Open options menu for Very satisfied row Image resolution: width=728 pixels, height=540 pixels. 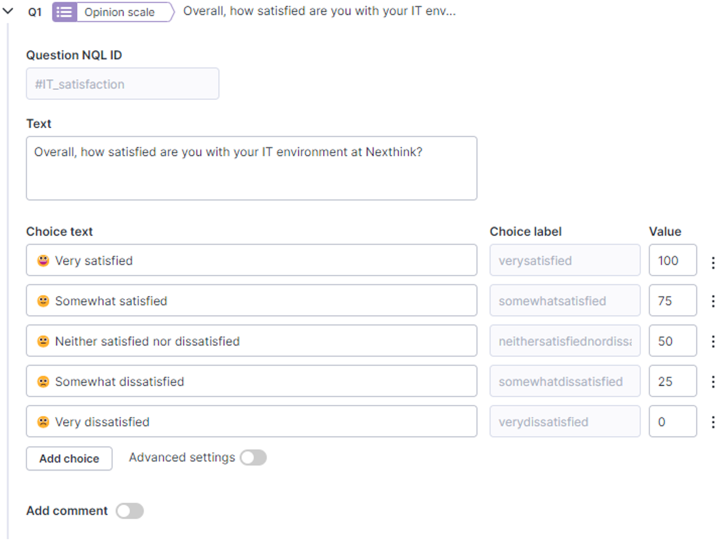click(713, 263)
